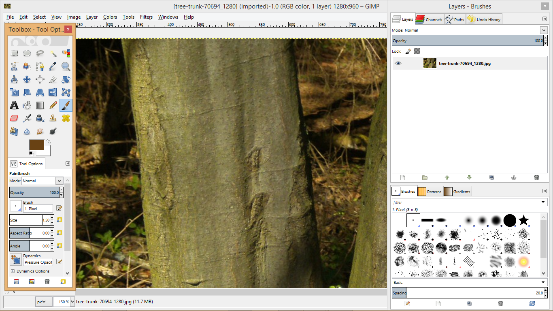Screen dimensions: 553x311
Task: Hide the tree-trunk-70694_1280.jpg layer
Action: pyautogui.click(x=398, y=63)
